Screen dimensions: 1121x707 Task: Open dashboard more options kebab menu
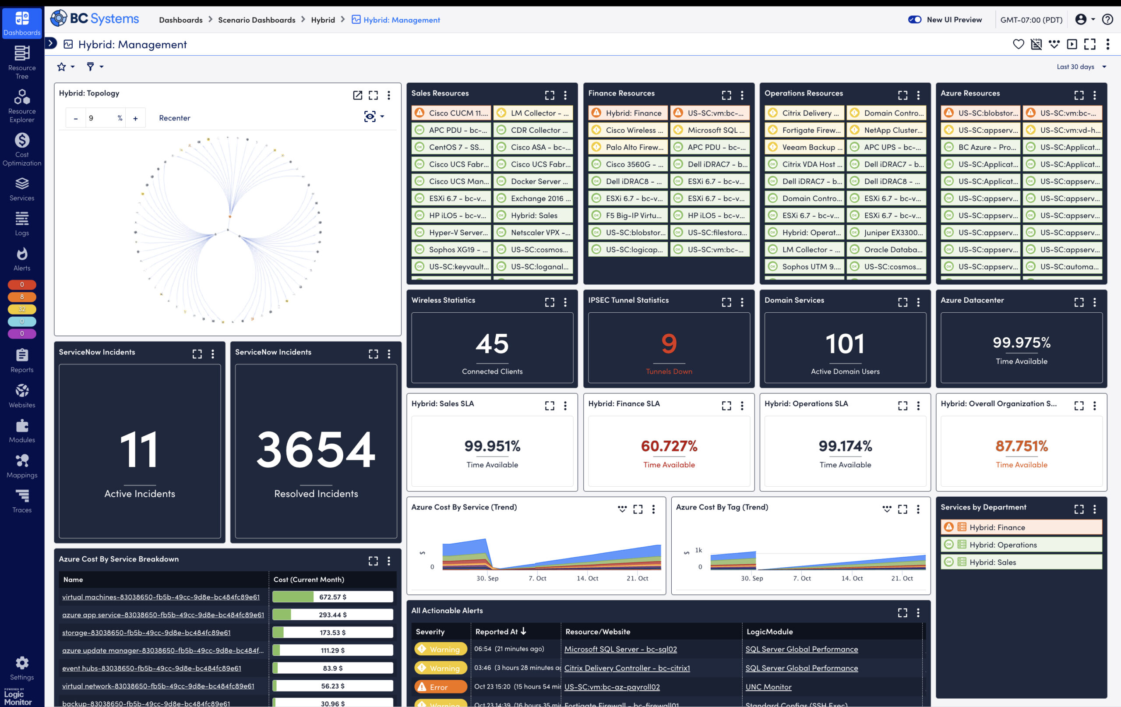(x=1108, y=44)
